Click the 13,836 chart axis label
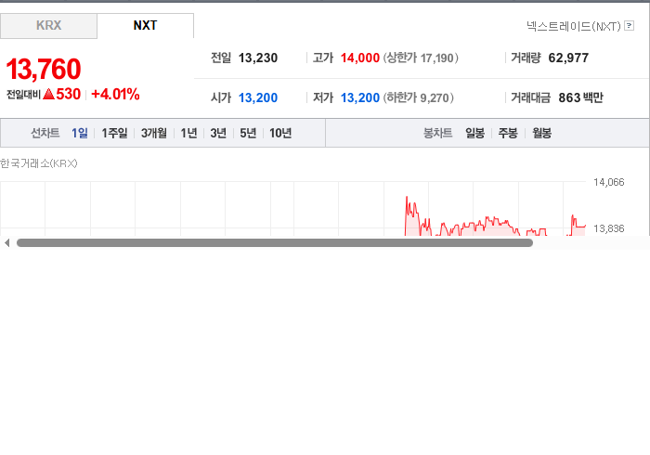The width and height of the screenshot is (650, 455). click(x=608, y=228)
